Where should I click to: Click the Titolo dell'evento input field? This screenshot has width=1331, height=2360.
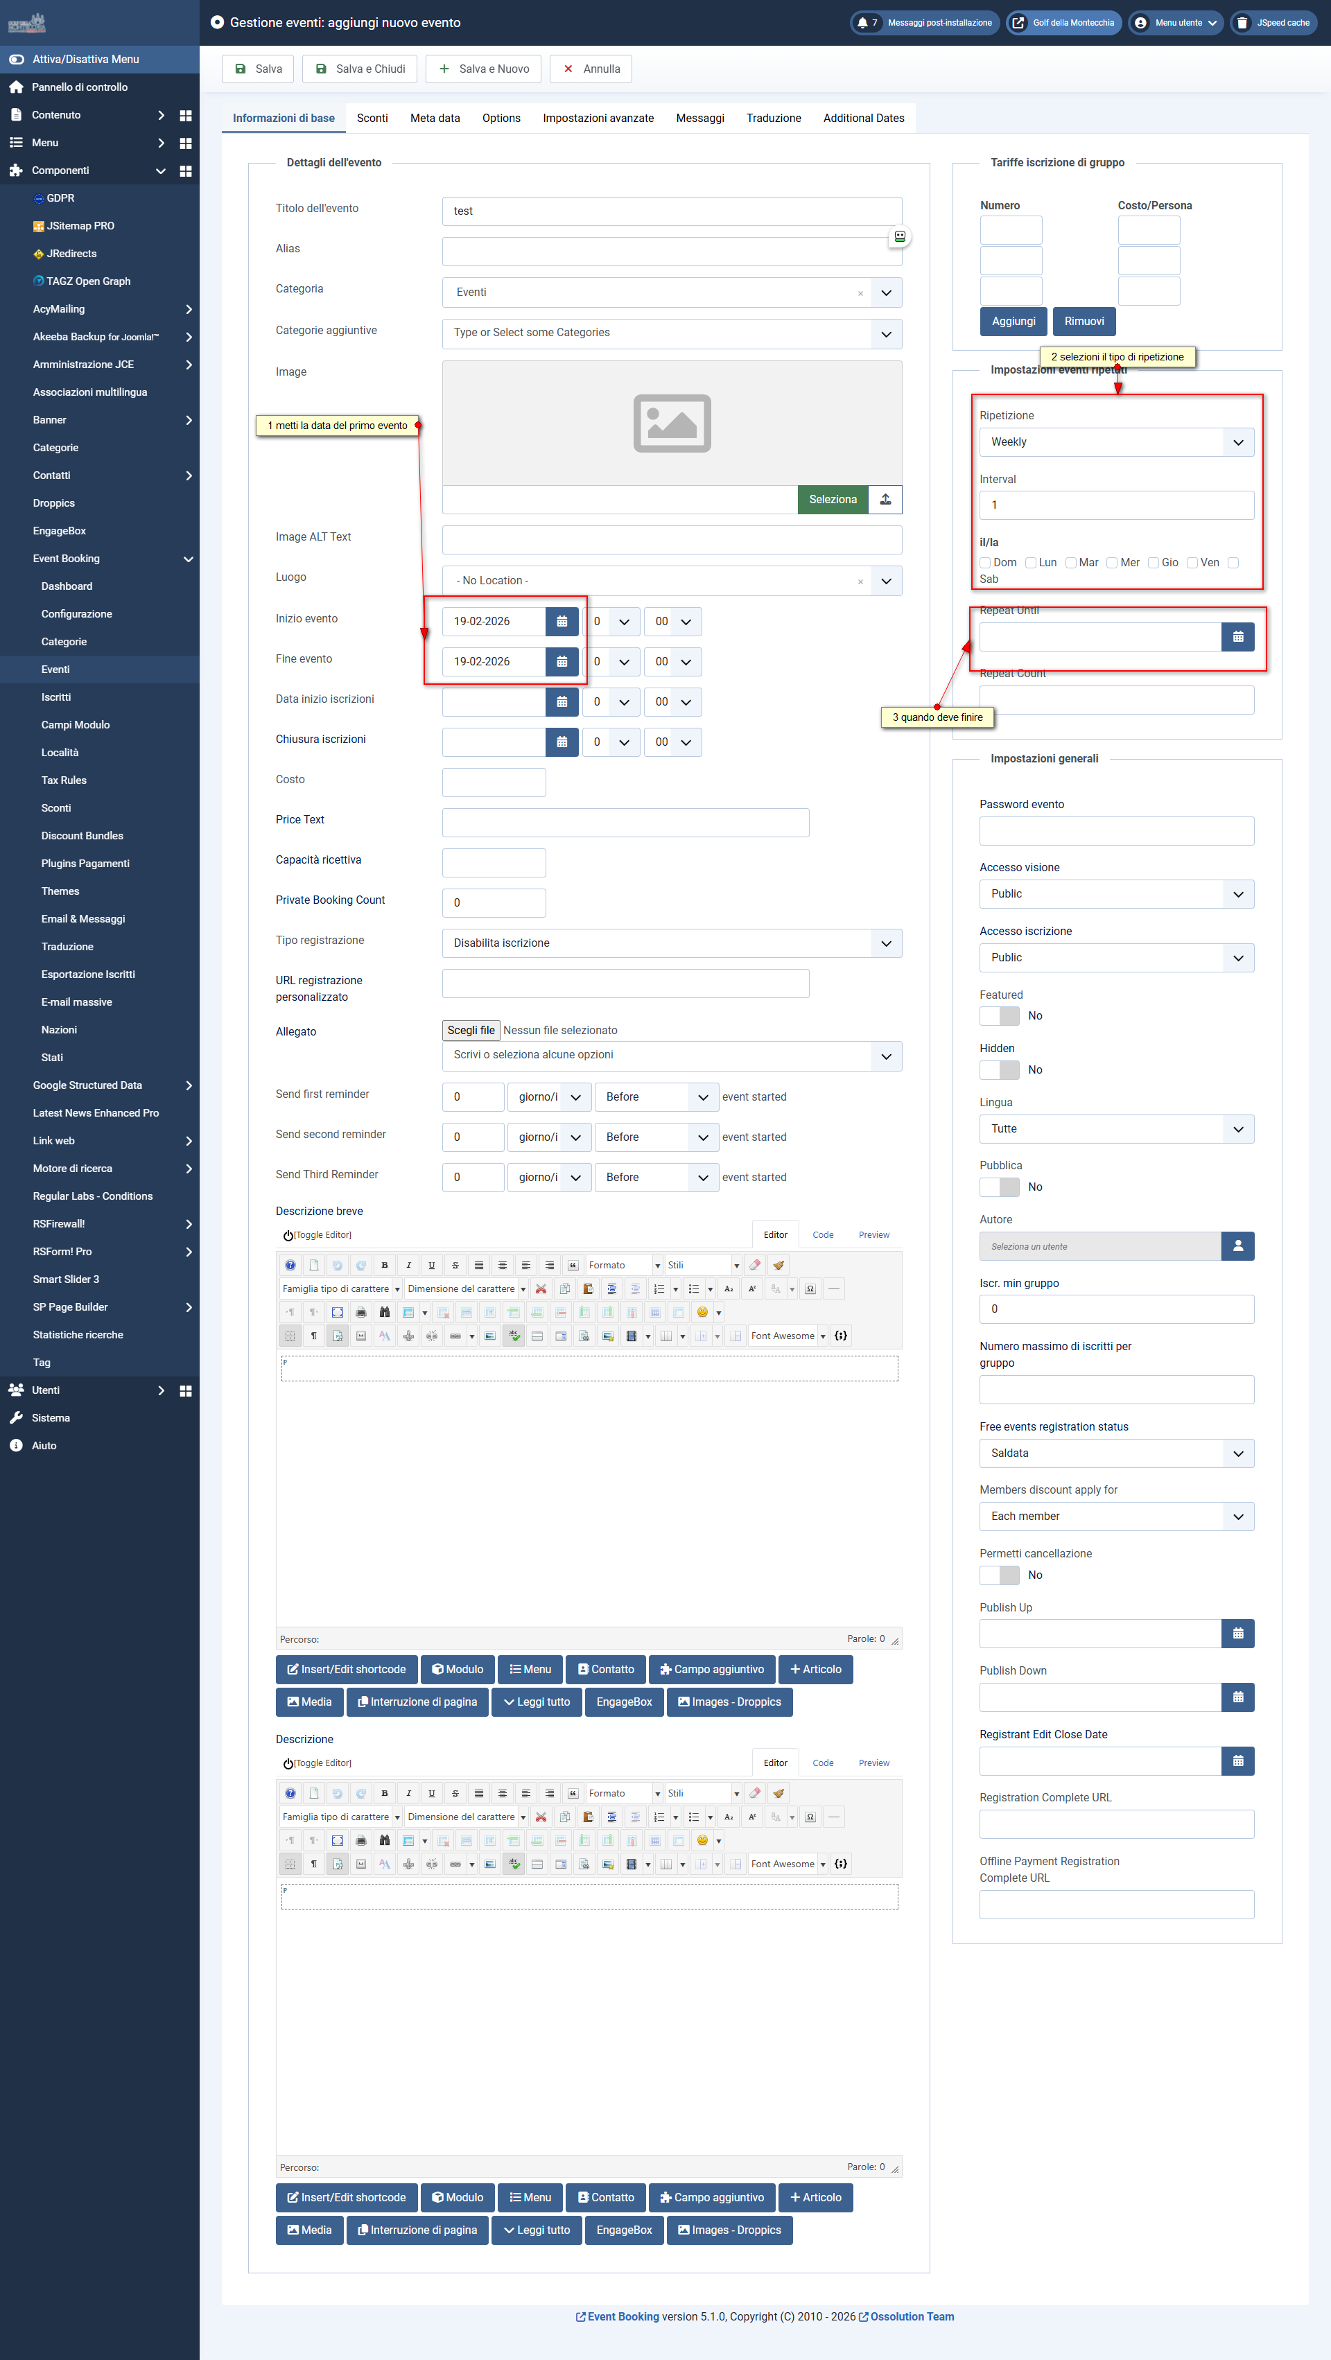670,211
